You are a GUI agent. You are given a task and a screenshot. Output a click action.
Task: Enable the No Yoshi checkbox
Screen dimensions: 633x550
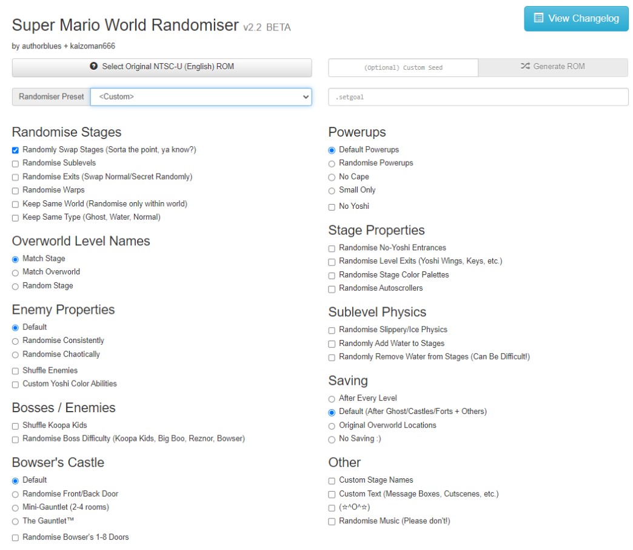pos(332,207)
